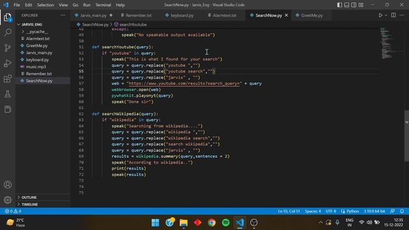Open Source Control view
Screen dimensions: 409x230
pos(8,48)
